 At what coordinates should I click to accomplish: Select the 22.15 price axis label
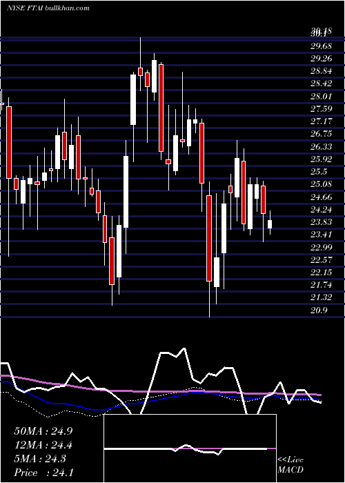click(x=322, y=273)
